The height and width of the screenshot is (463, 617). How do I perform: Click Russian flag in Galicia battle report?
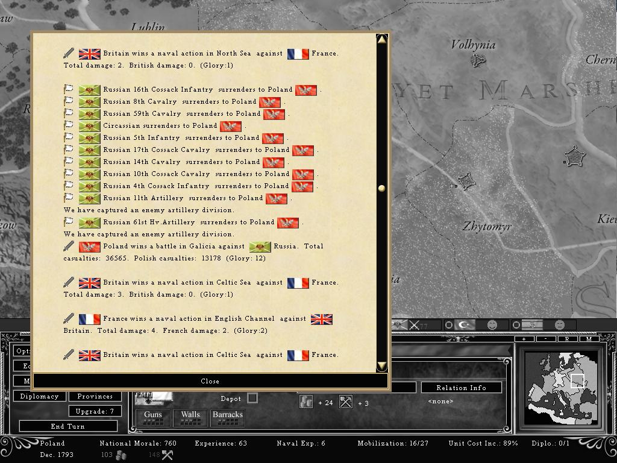tap(260, 247)
